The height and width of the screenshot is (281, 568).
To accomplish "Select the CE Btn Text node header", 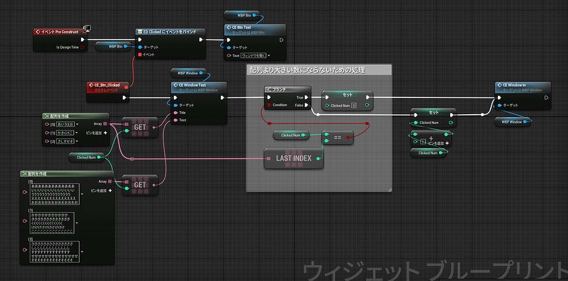I will coord(255,30).
